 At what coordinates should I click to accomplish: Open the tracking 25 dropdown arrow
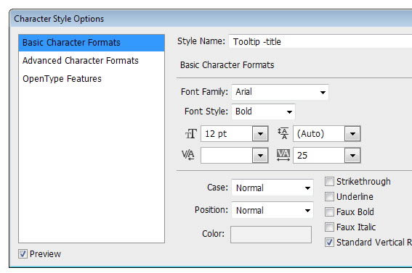click(x=352, y=156)
